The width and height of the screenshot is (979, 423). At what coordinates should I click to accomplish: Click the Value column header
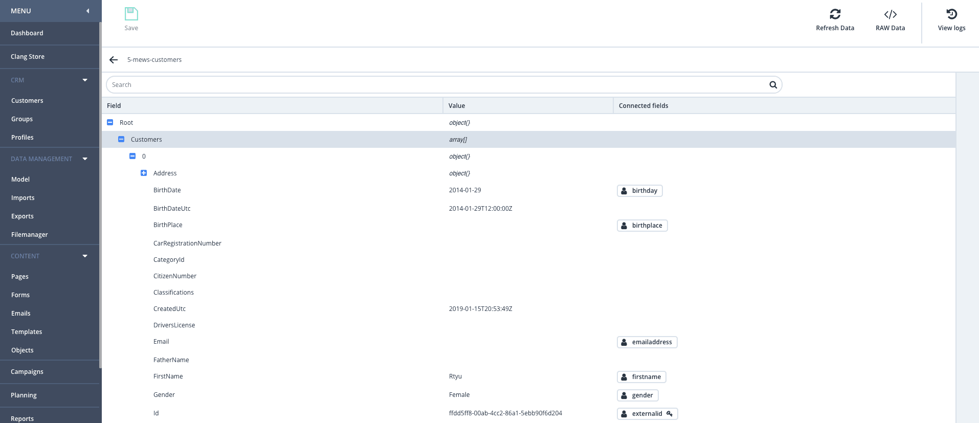[528, 106]
